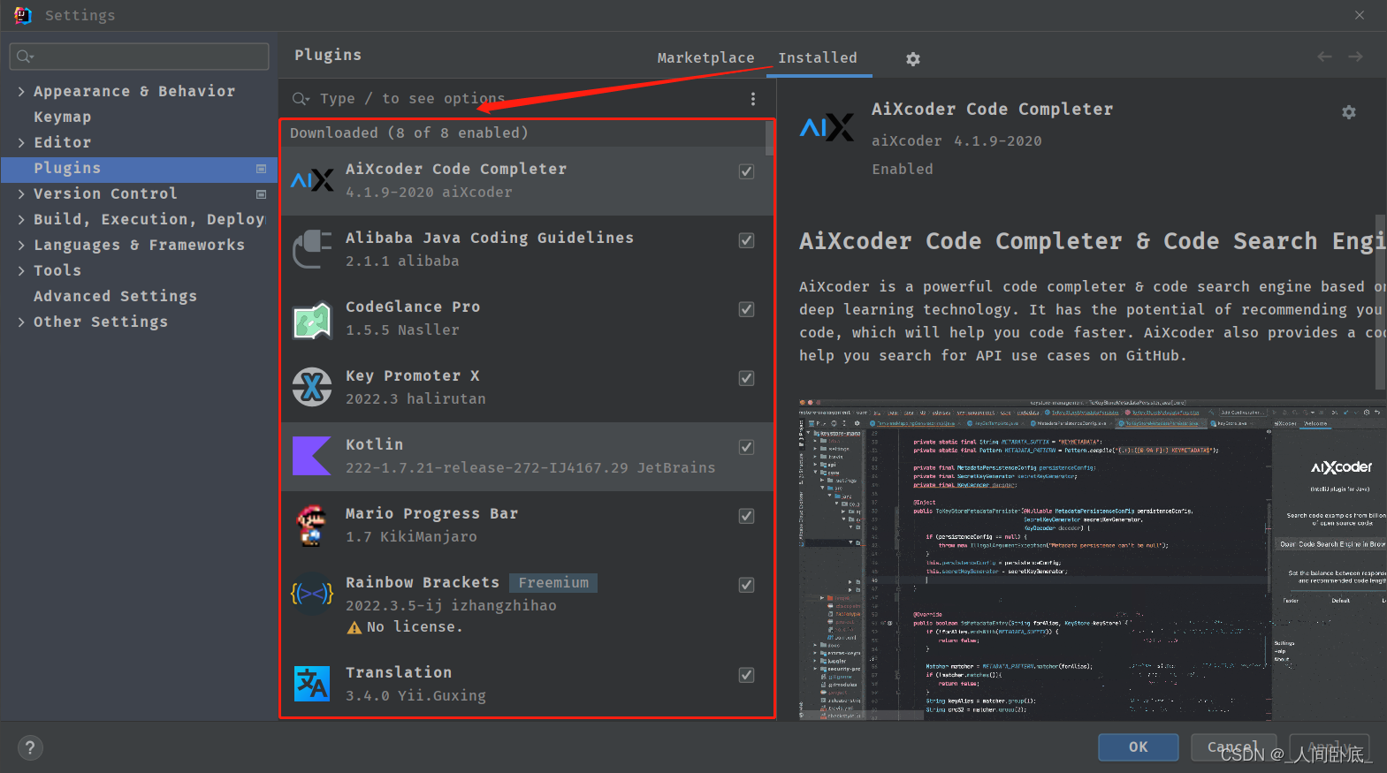This screenshot has width=1387, height=773.
Task: Click the Key Promoter X icon
Action: pyautogui.click(x=312, y=387)
